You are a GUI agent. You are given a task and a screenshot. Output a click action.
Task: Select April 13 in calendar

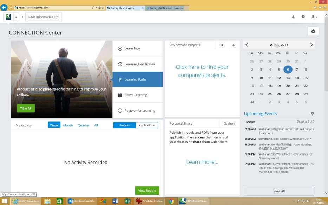click(288, 78)
